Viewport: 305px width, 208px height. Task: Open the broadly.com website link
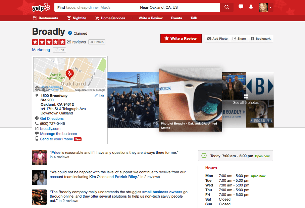click(x=50, y=129)
